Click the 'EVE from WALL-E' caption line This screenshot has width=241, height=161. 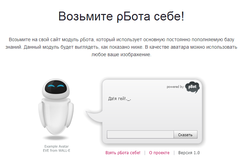point(57,150)
